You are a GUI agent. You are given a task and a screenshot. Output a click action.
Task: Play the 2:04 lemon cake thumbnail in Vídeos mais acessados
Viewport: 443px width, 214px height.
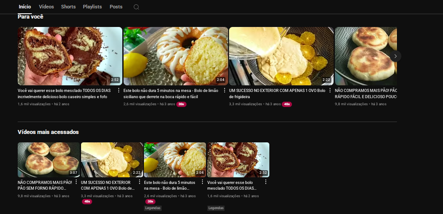[x=175, y=160]
